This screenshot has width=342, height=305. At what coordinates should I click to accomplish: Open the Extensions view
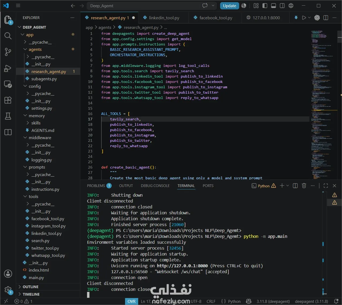tap(8, 100)
